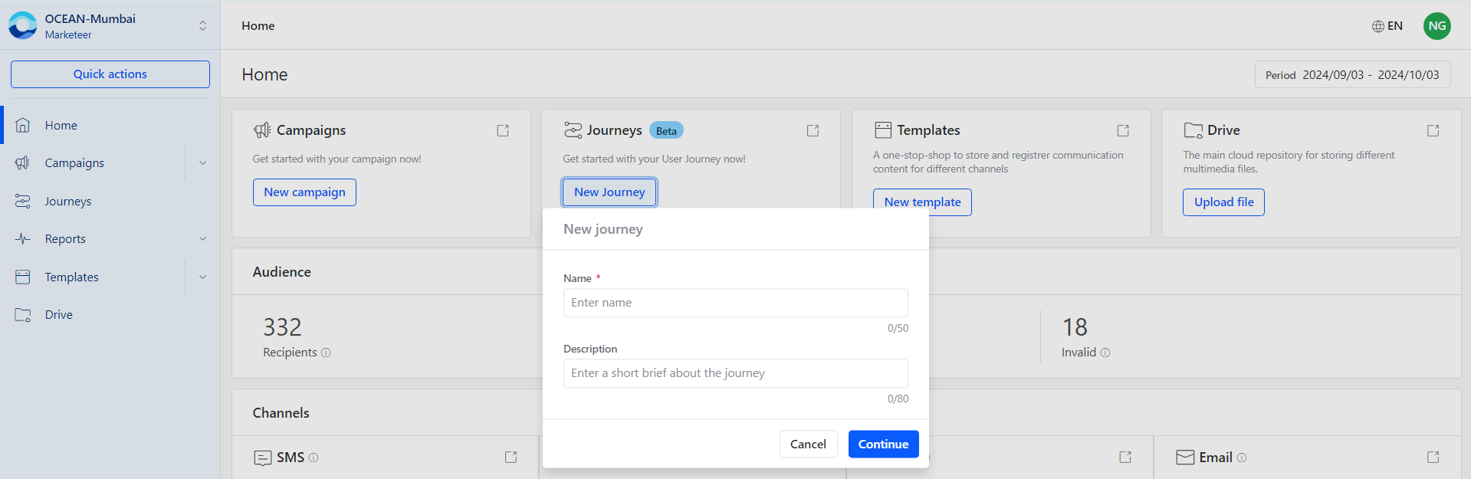
Task: Cancel the New journey dialog
Action: click(x=808, y=445)
